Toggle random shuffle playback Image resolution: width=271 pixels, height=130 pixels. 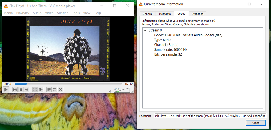pos(60,89)
